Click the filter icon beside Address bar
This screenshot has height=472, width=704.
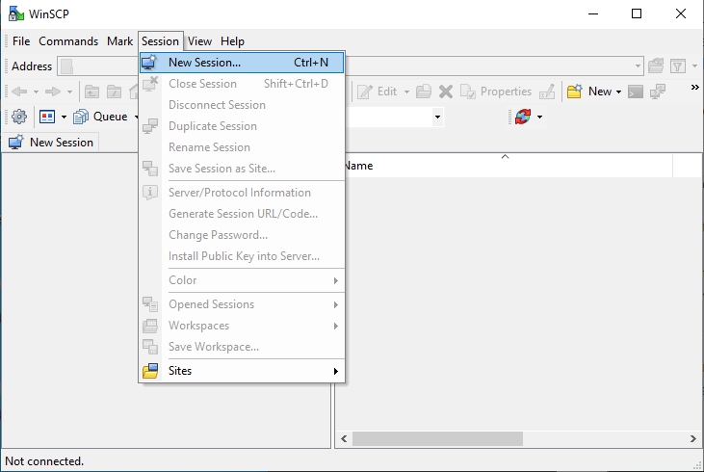tap(678, 66)
